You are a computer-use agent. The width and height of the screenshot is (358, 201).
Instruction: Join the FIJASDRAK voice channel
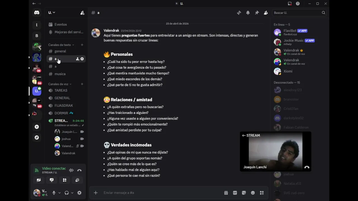click(x=66, y=106)
